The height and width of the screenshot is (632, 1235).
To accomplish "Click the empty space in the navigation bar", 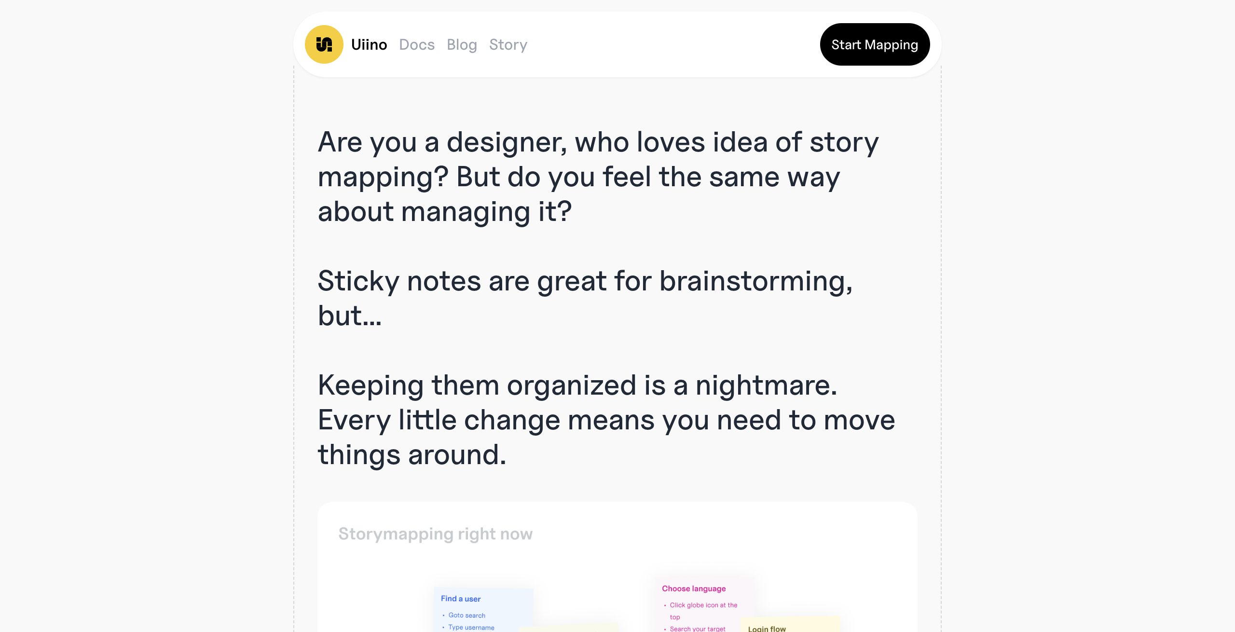I will click(x=675, y=44).
